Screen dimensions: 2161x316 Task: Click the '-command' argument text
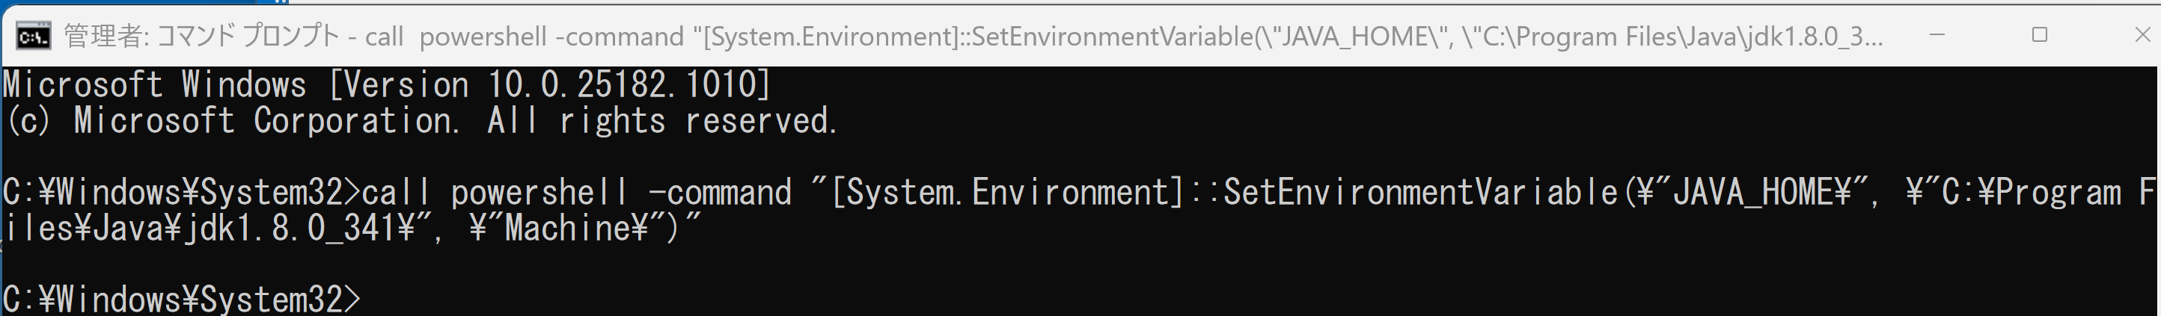(720, 193)
